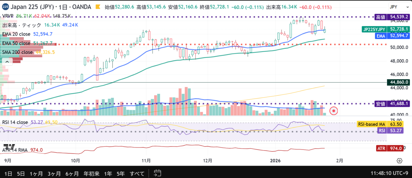Select the EMA 20 close legend

16,34
